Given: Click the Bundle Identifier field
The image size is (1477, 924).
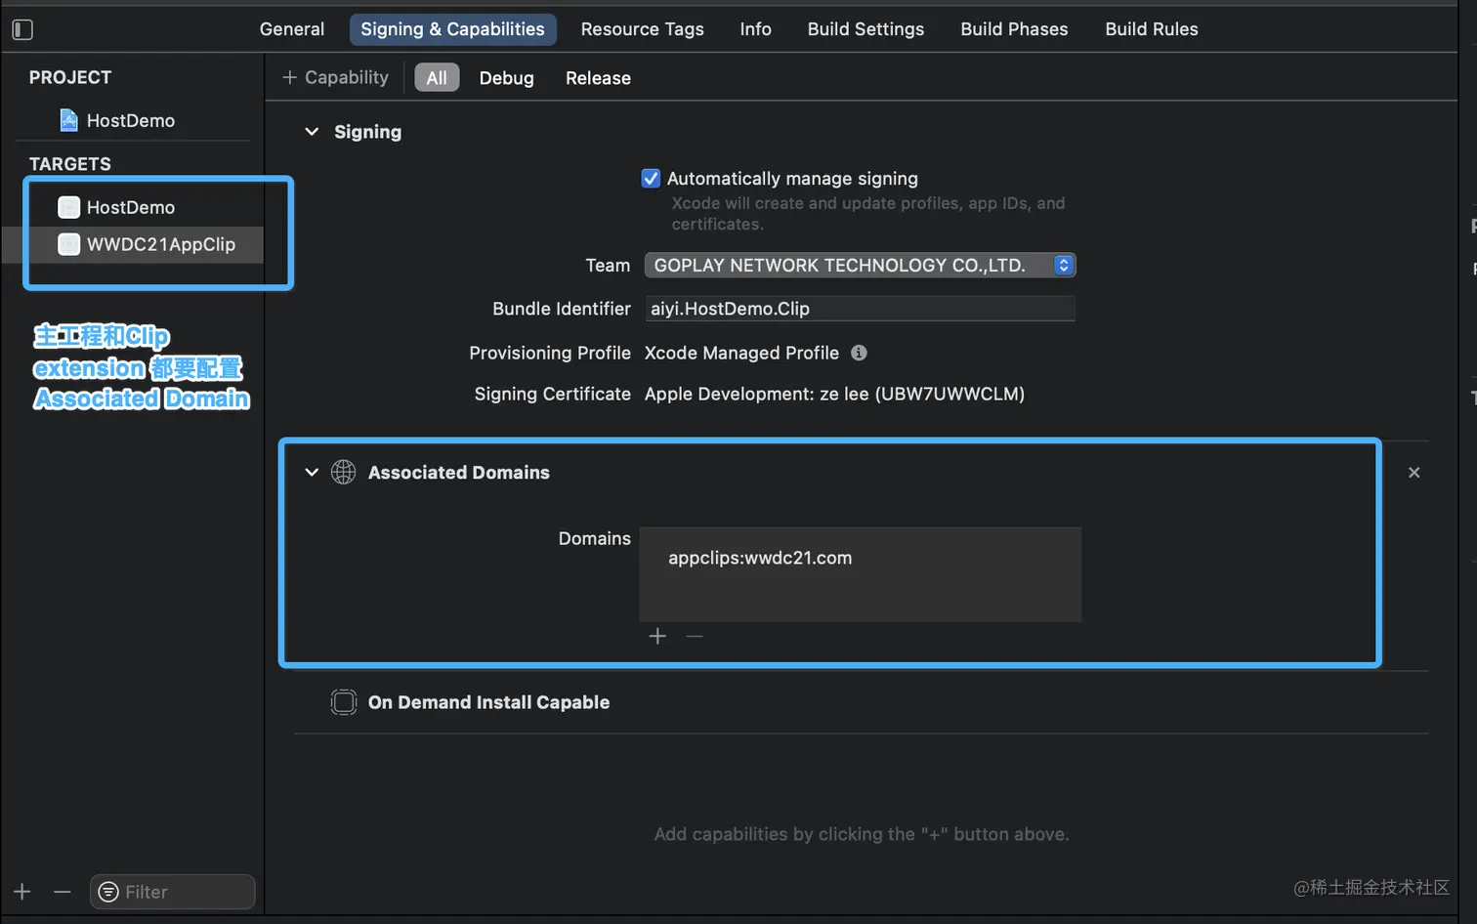Looking at the screenshot, I should coord(860,309).
